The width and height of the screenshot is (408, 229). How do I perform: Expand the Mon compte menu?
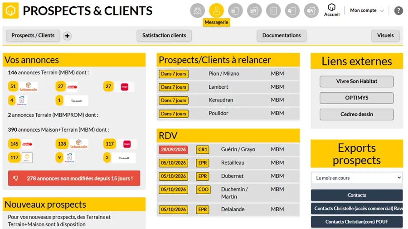[x=367, y=10]
